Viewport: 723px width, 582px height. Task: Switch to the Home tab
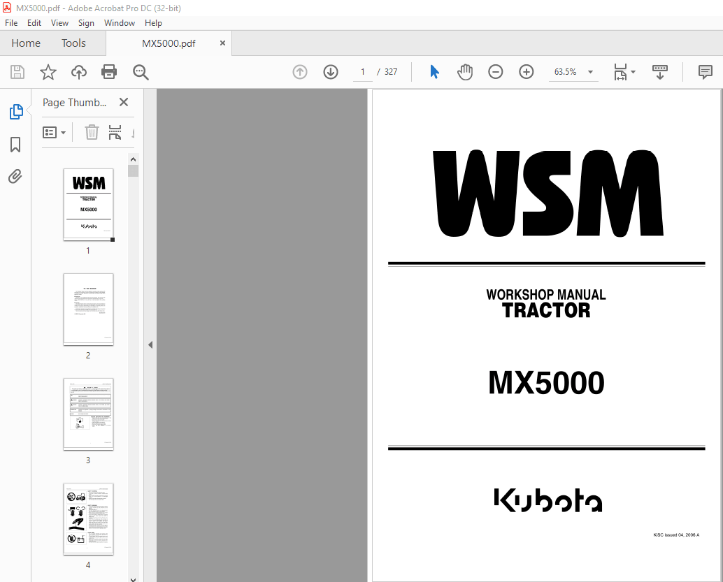pyautogui.click(x=26, y=43)
